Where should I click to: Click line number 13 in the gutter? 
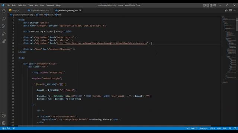[13, 43]
